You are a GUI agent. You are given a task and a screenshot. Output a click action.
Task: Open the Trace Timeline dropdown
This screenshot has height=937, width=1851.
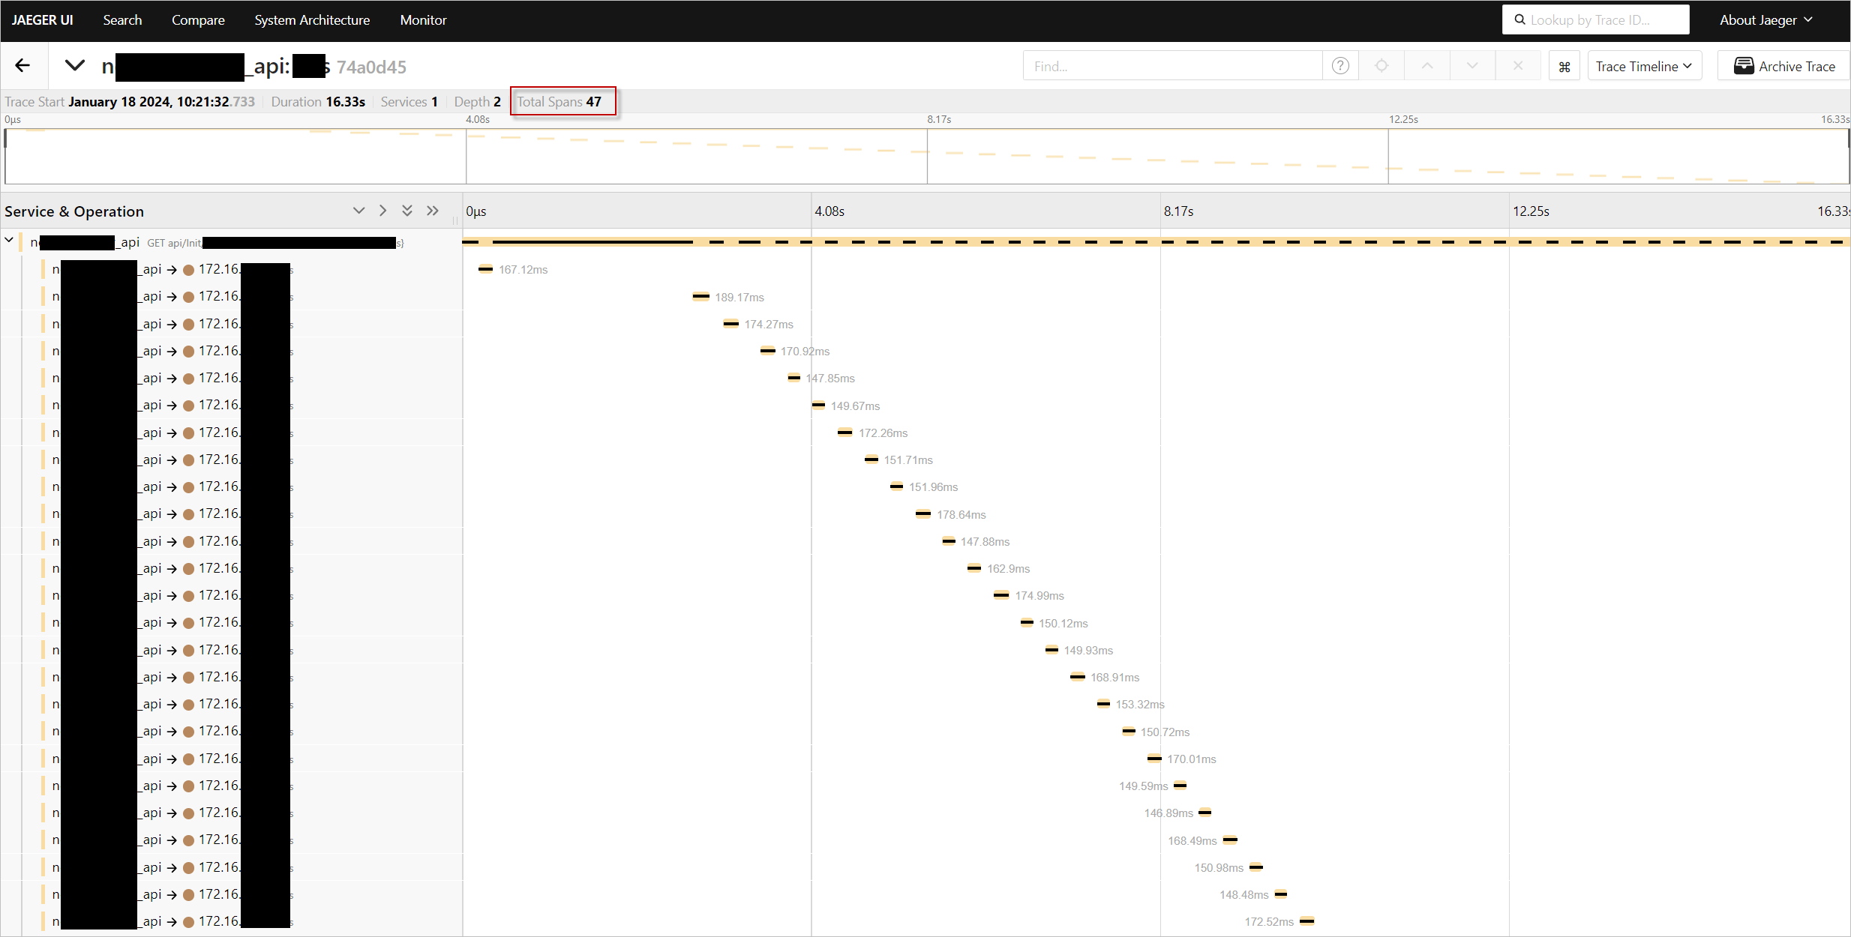point(1645,66)
